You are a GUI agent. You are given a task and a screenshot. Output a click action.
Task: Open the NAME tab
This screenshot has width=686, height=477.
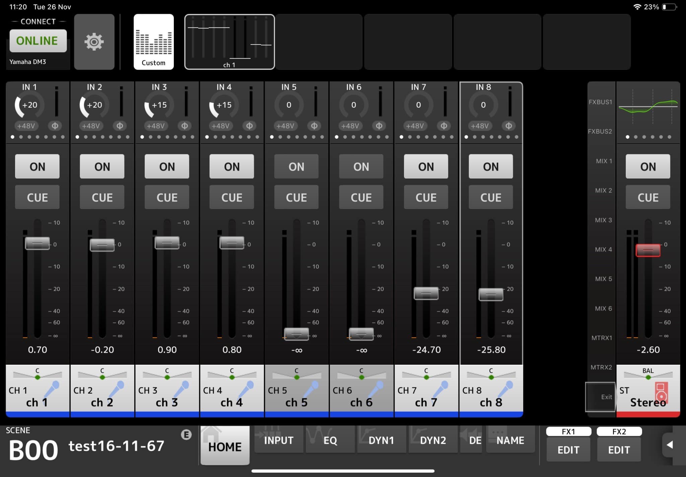510,440
